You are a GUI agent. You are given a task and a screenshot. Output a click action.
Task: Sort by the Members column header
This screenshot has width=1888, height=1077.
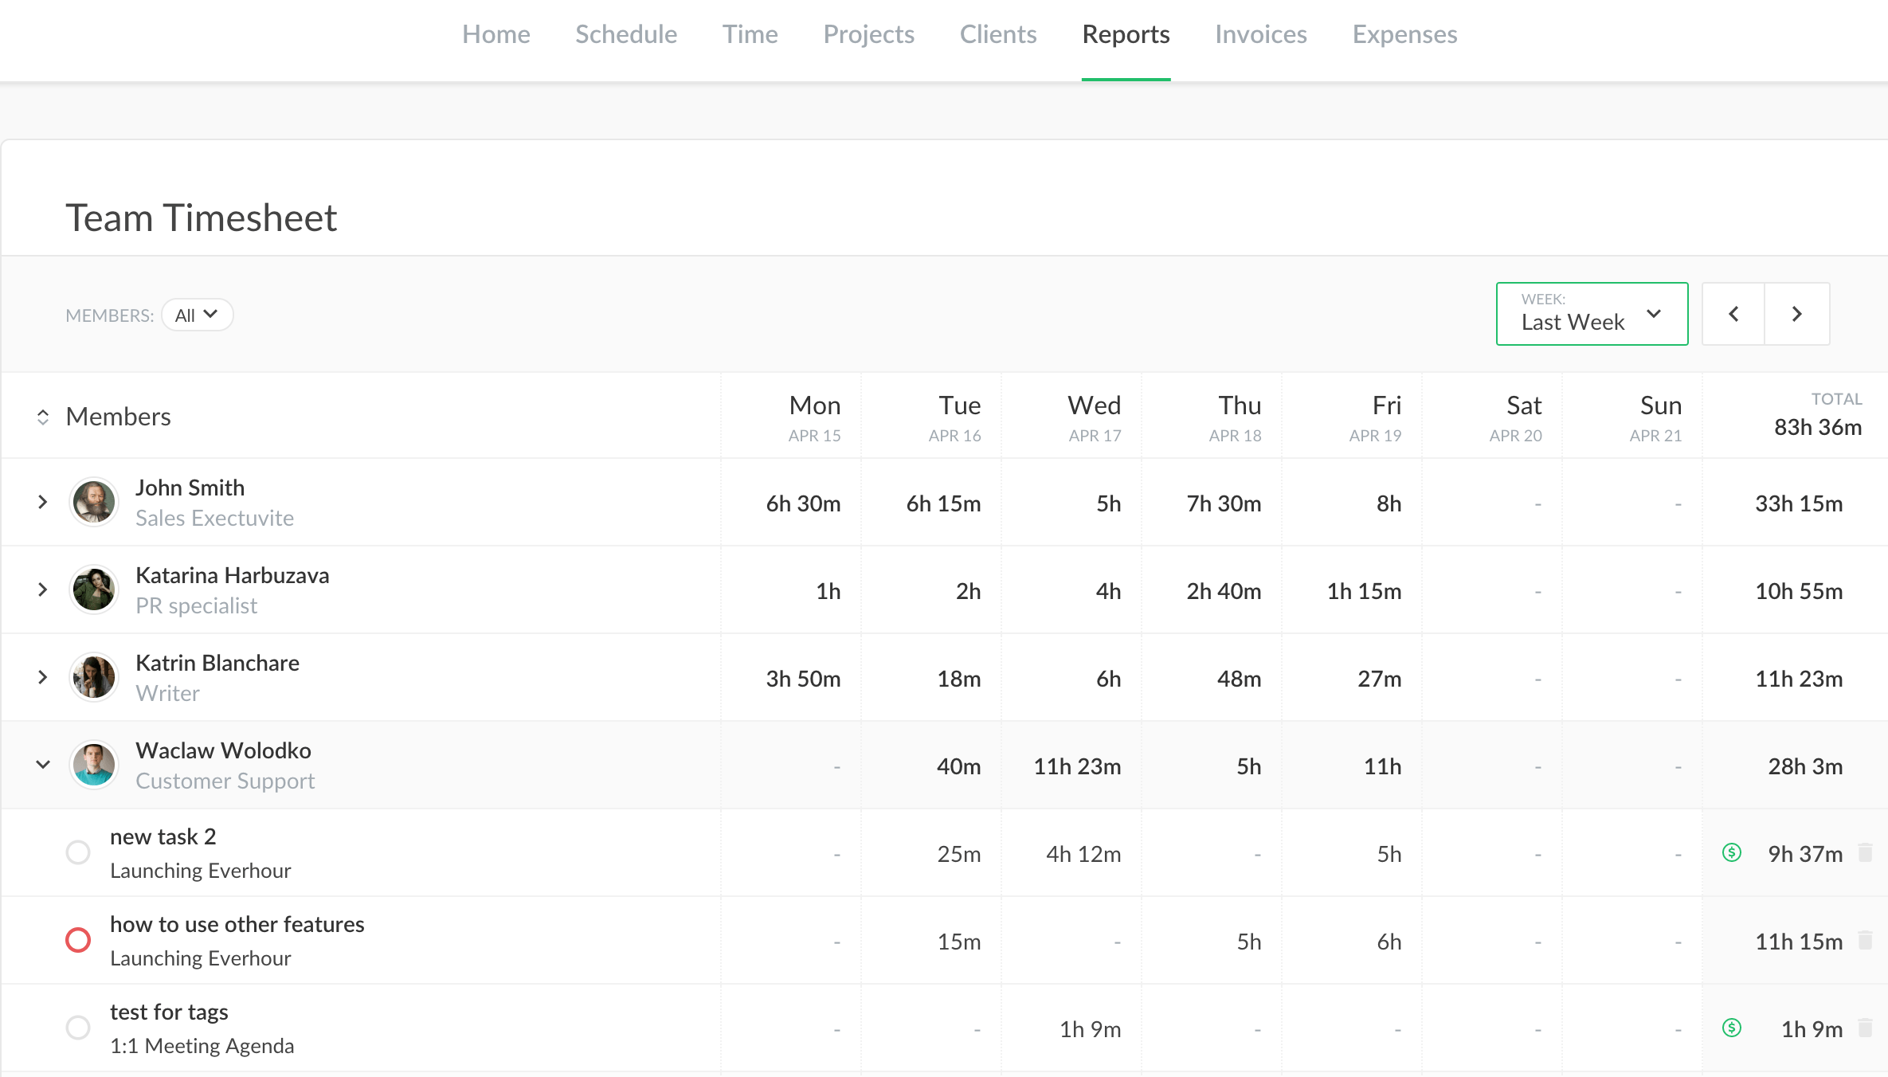[x=104, y=417]
